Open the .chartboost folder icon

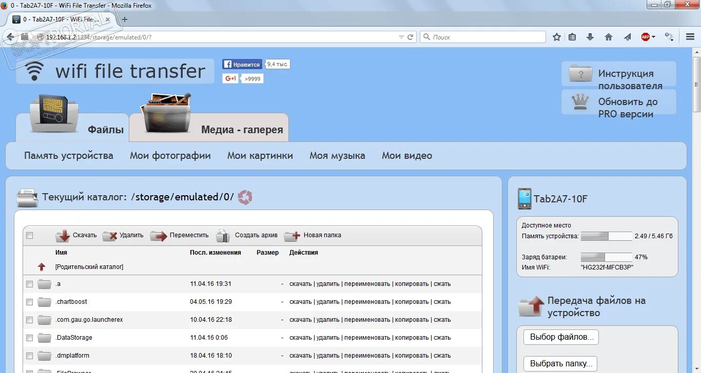click(x=45, y=302)
